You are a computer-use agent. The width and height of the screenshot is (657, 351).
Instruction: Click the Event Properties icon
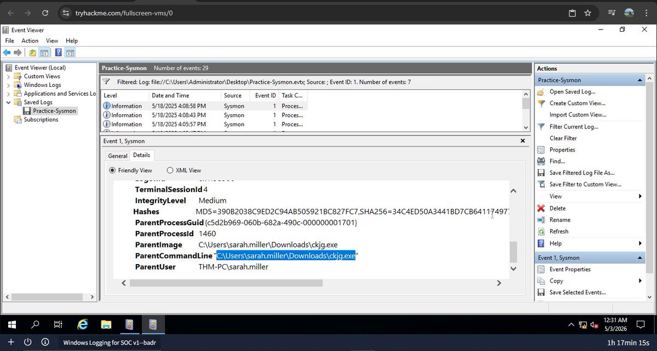541,270
